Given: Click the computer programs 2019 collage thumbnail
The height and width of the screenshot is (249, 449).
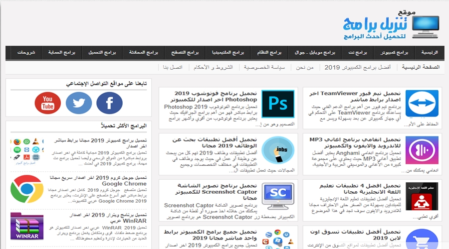Looking at the screenshot, I should click(27, 151).
